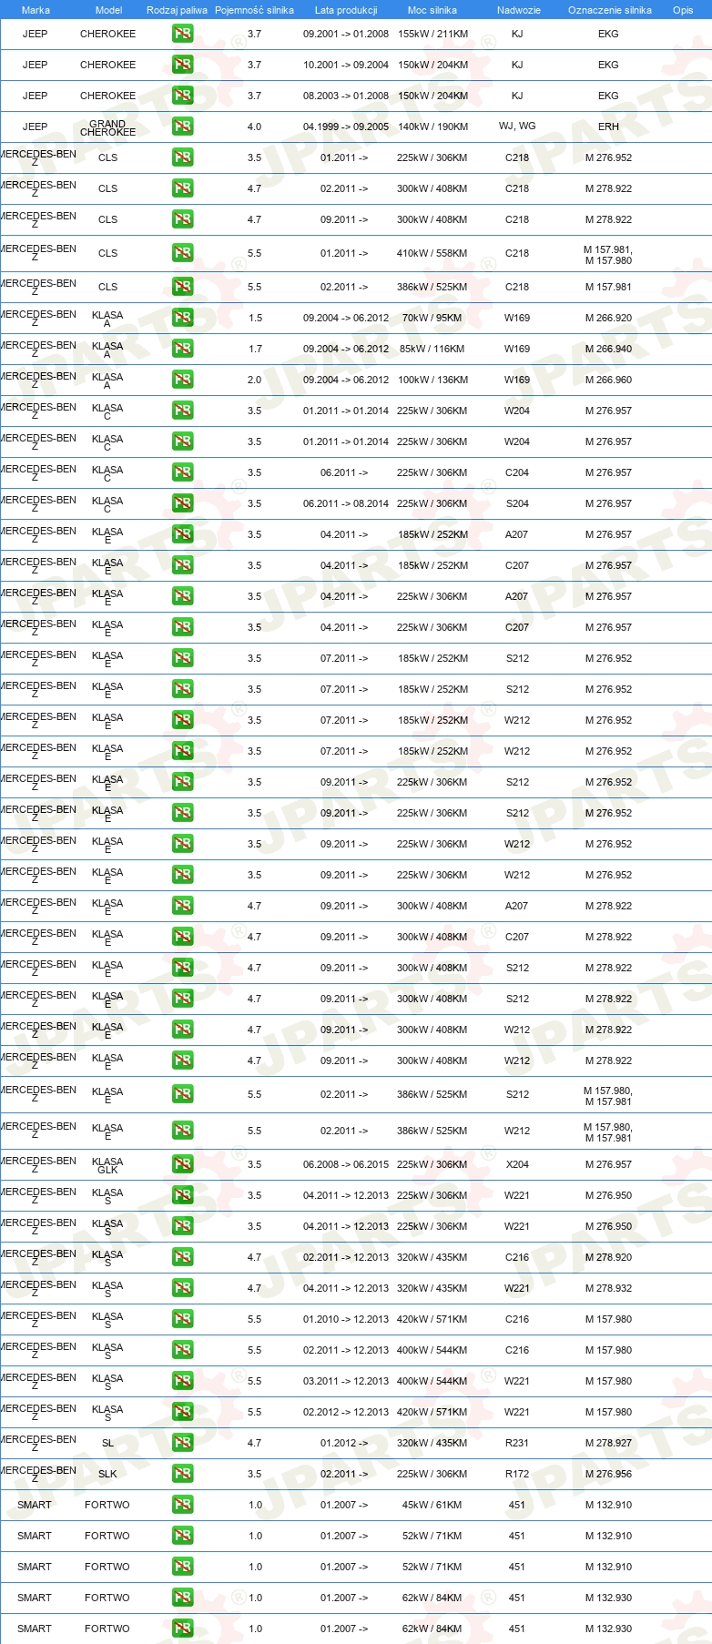Click fuel icon in Klasa A 1.7 row
Viewport: 712px width, 1644px height.
[182, 349]
